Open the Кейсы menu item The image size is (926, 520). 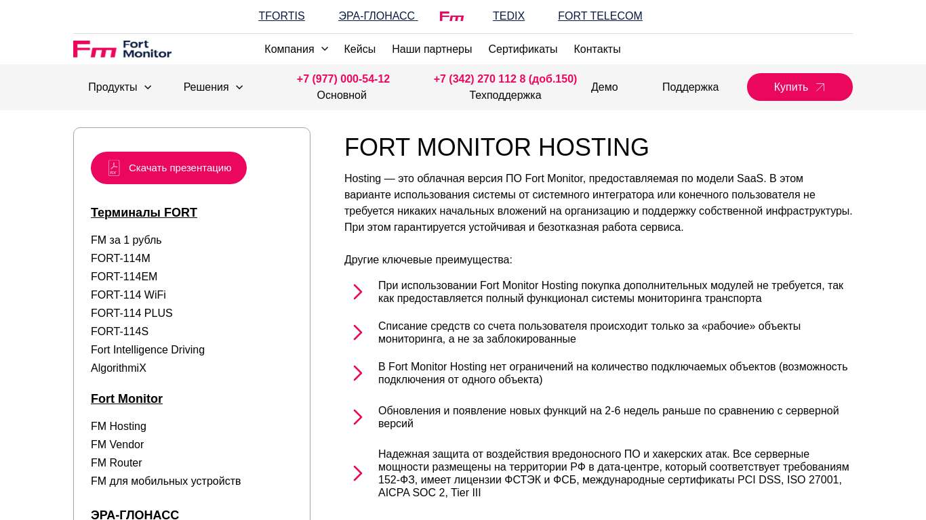(x=359, y=49)
